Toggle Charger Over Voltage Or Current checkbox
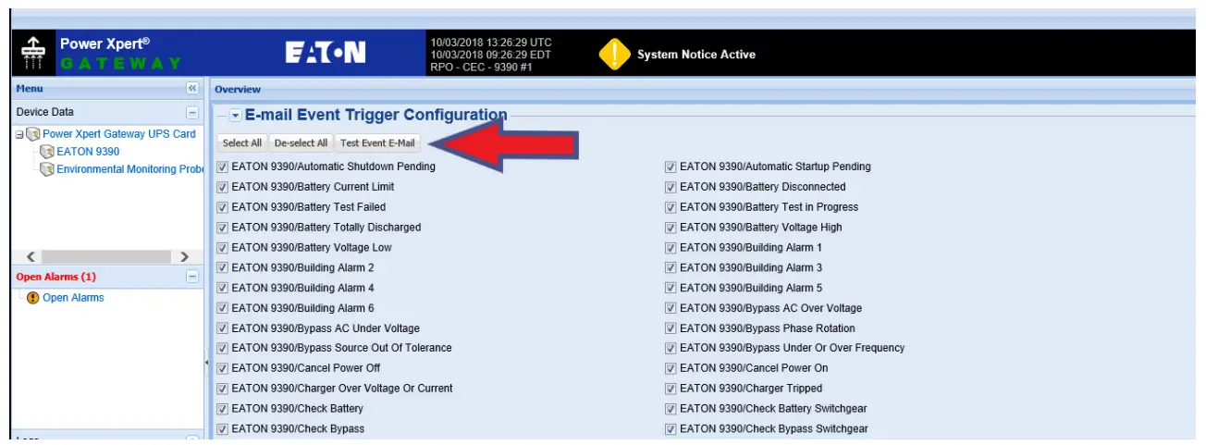Screen dimensions: 1206x445 click(x=222, y=389)
